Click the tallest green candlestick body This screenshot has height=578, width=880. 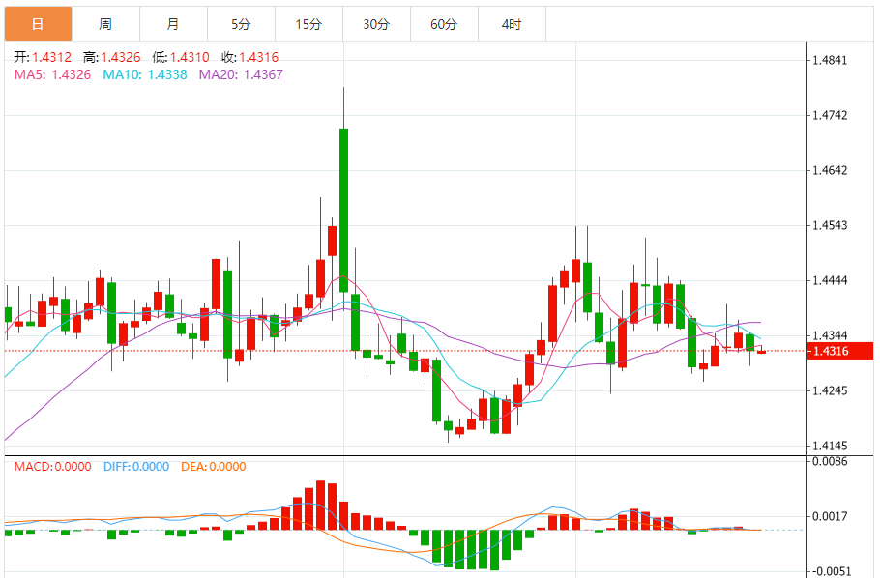343,211
